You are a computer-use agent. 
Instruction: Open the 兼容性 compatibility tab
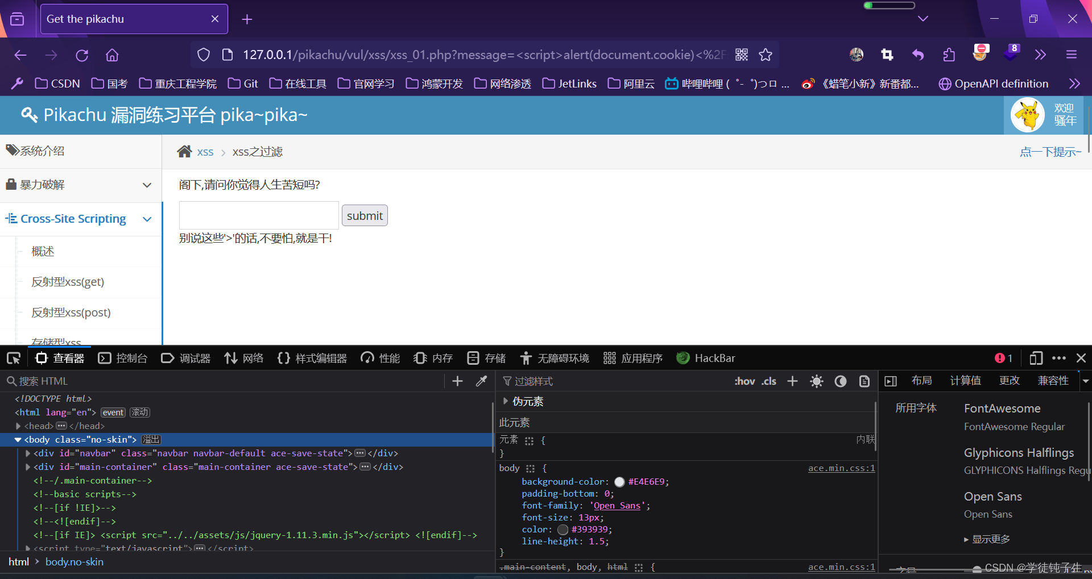tap(1053, 381)
